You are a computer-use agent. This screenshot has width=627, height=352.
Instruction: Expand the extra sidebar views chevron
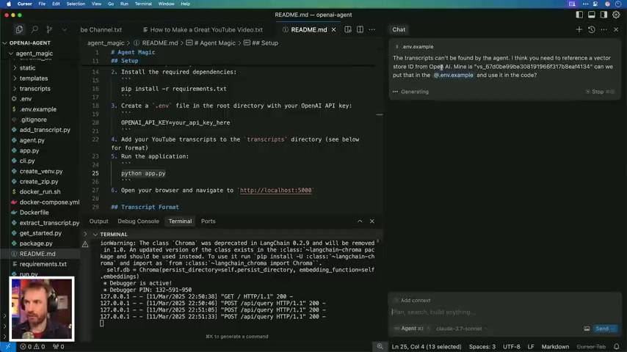coord(64,29)
